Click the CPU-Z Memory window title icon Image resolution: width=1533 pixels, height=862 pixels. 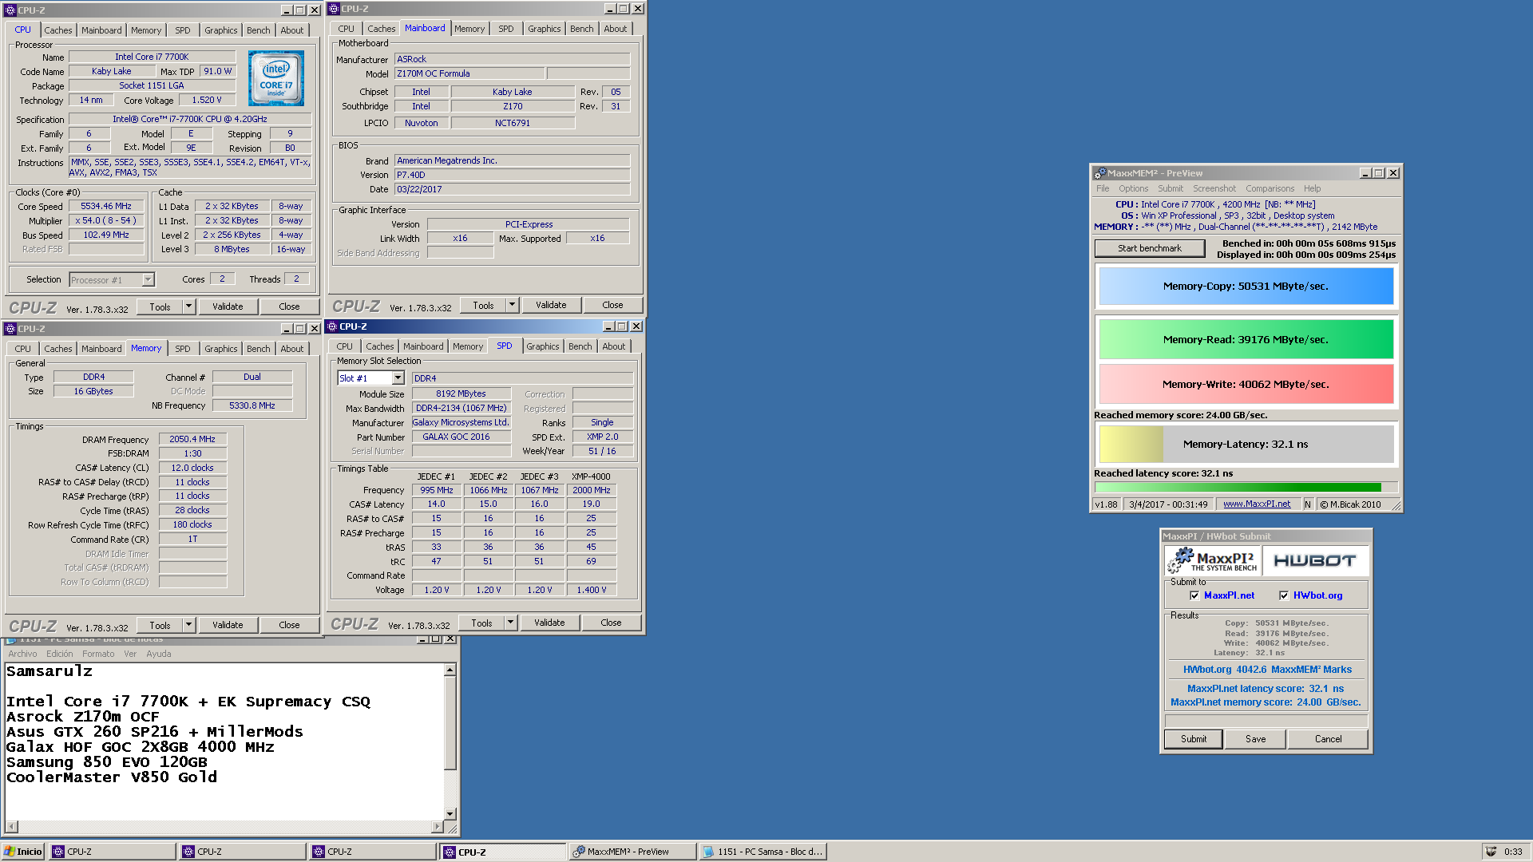click(10, 329)
